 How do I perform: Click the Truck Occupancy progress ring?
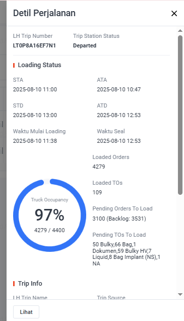coord(50,215)
